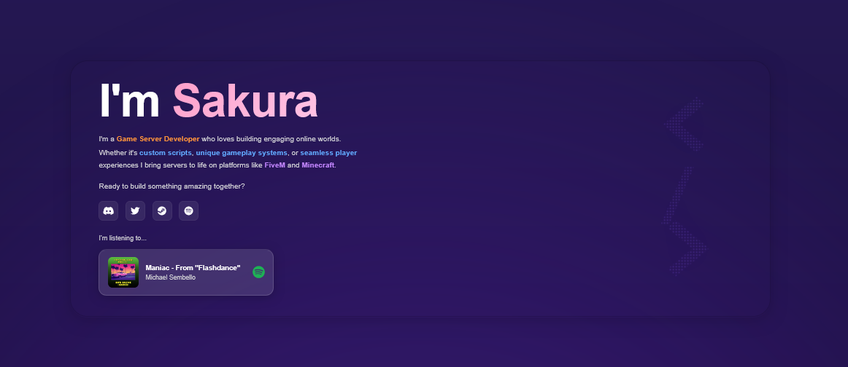Screen dimensions: 848x367
Task: Click the "I'm listening to..." label
Action: coord(123,238)
